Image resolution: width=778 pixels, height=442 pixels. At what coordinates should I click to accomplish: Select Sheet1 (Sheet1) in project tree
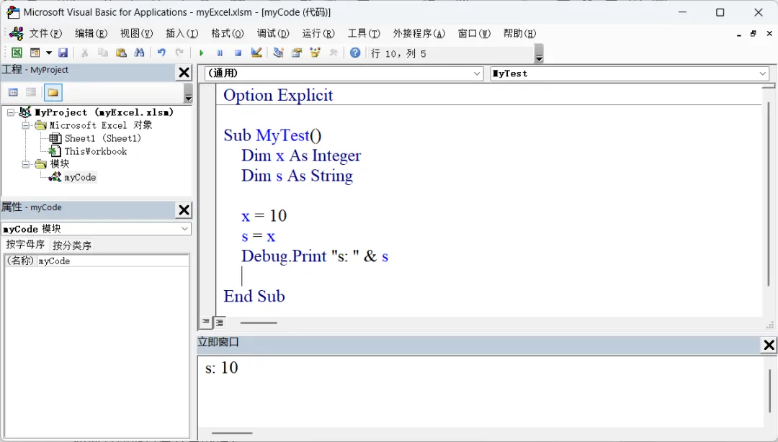tap(103, 138)
